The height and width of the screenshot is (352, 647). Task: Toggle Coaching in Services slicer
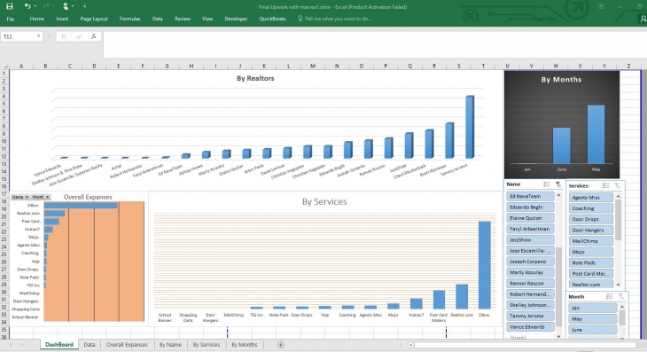pos(591,208)
